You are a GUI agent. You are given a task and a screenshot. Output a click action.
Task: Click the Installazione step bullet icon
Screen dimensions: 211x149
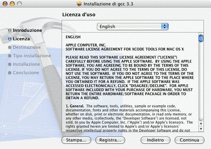pyautogui.click(x=10, y=64)
